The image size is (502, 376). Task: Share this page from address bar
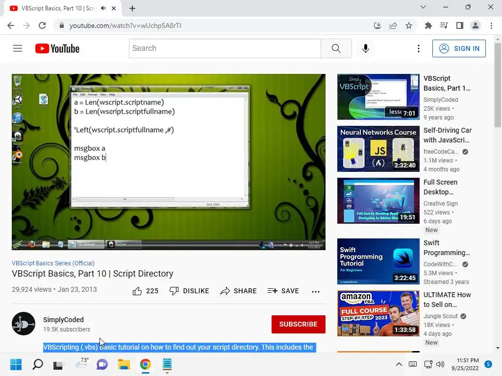pyautogui.click(x=393, y=25)
